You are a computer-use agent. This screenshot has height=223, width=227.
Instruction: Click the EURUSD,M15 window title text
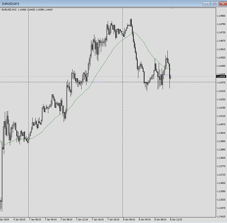point(11,4)
